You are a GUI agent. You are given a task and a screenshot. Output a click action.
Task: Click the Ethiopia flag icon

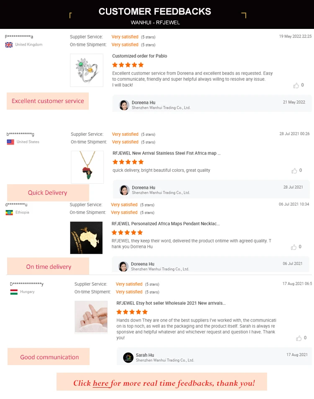pyautogui.click(x=9, y=212)
